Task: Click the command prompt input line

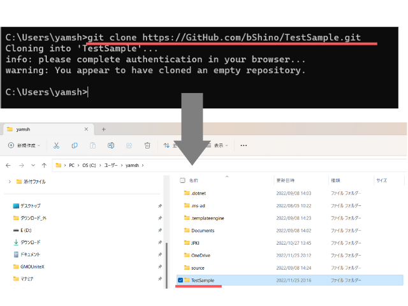Action: click(47, 92)
